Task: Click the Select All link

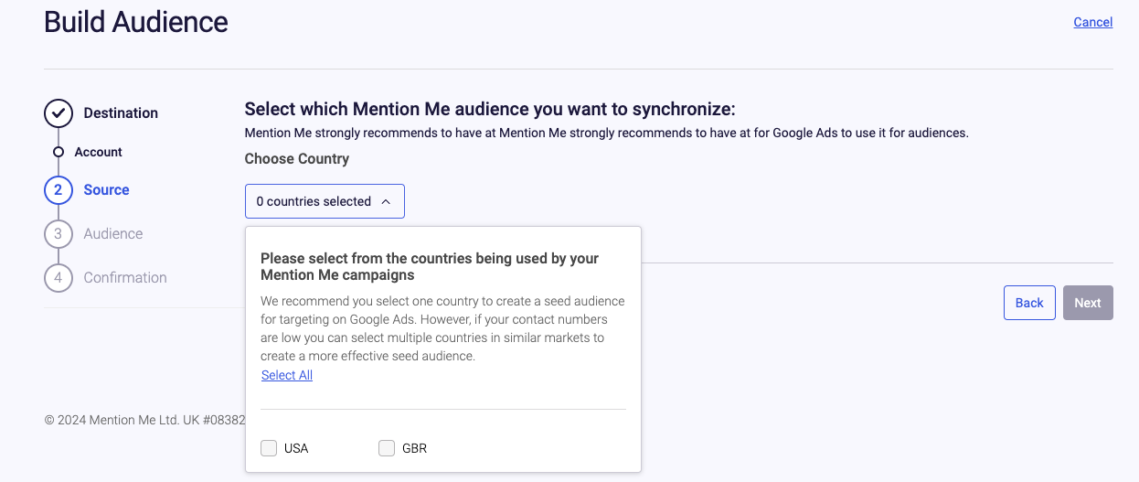Action: [287, 375]
